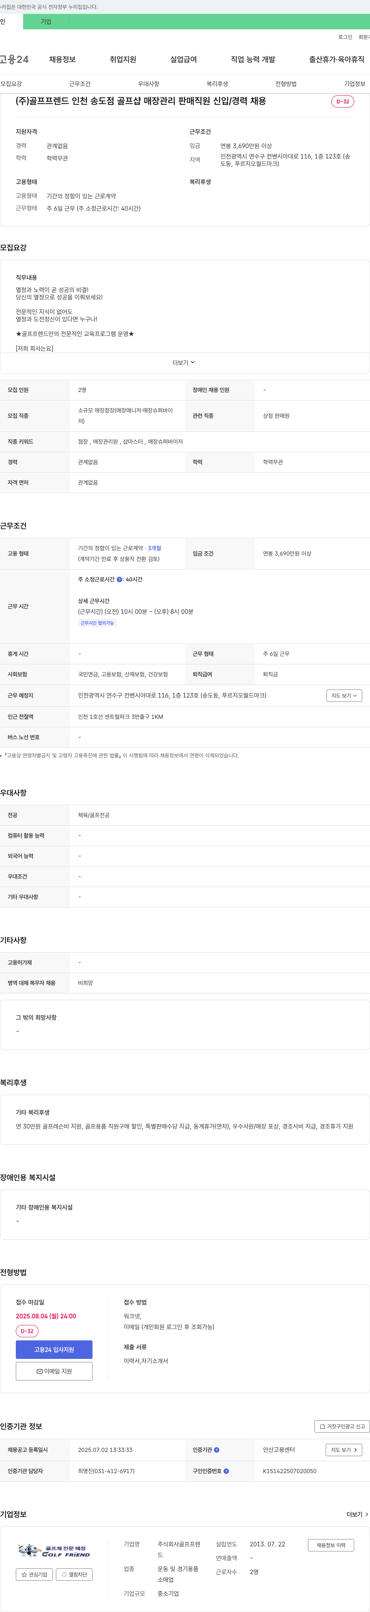Click the 고용24 입사지원 button
Viewport: 370px width, 1612px height.
pos(54,1350)
